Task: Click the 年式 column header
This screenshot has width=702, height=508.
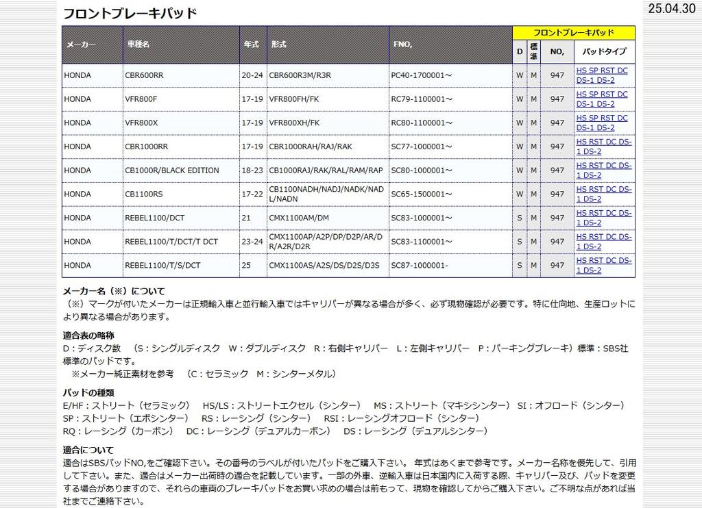Action: (x=251, y=45)
